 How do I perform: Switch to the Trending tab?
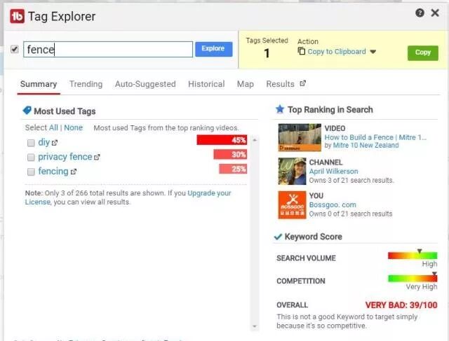coord(86,84)
